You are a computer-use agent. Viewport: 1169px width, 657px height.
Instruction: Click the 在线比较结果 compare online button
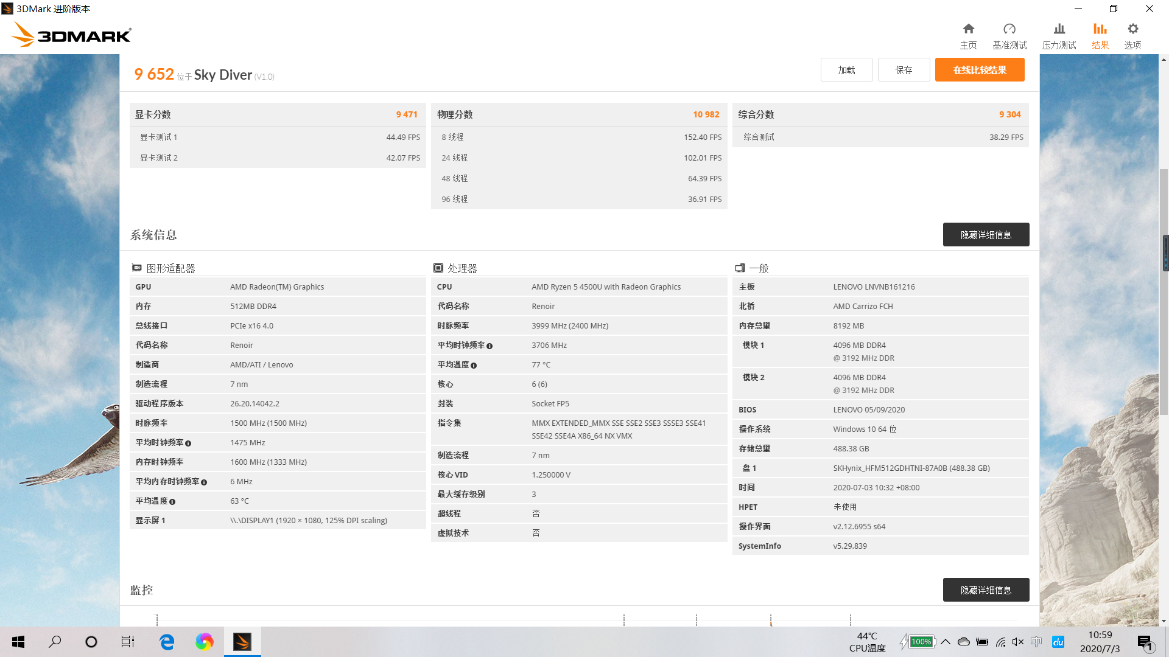(980, 70)
